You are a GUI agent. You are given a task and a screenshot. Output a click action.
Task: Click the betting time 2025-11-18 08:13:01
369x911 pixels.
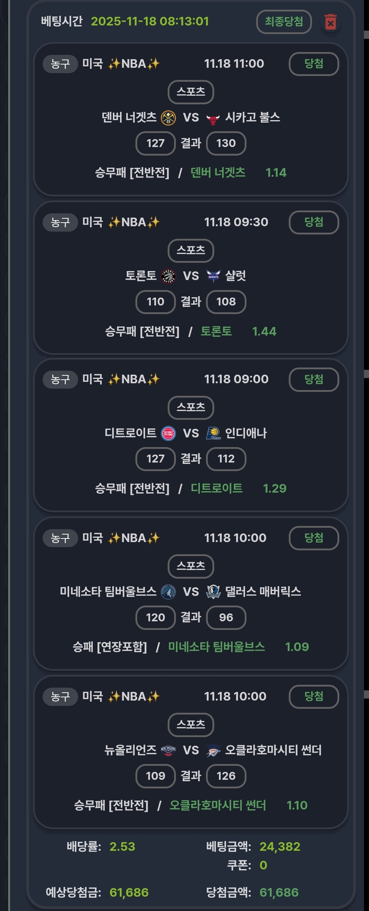150,22
